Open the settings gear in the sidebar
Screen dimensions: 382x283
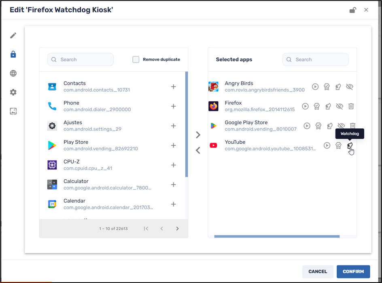(13, 92)
